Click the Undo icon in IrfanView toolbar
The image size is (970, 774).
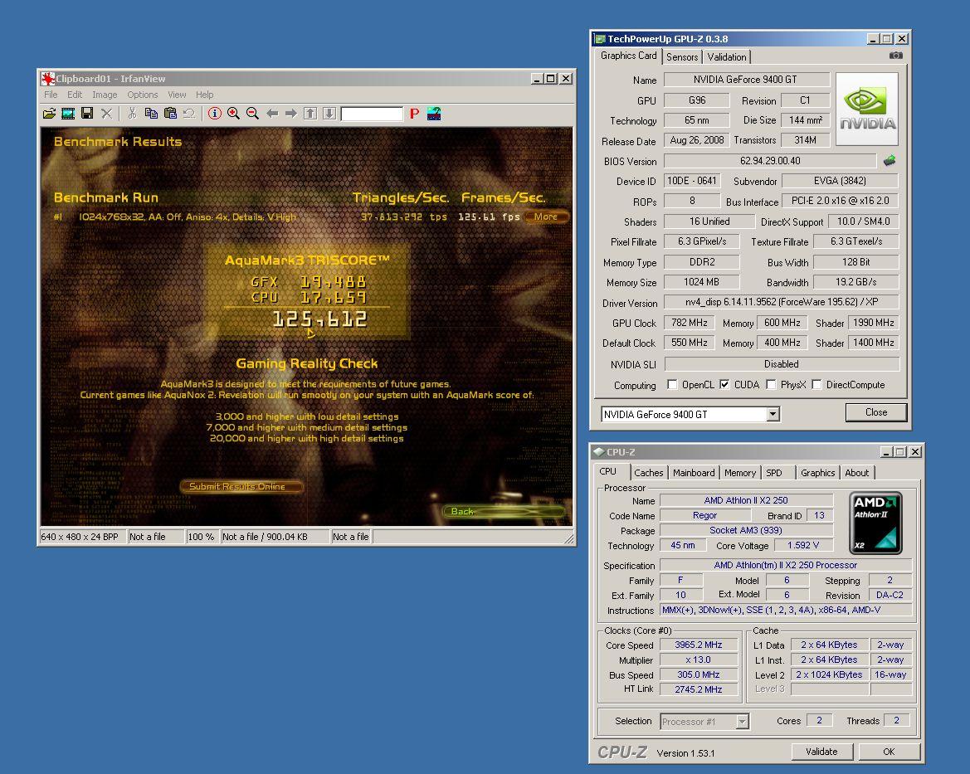[x=189, y=113]
